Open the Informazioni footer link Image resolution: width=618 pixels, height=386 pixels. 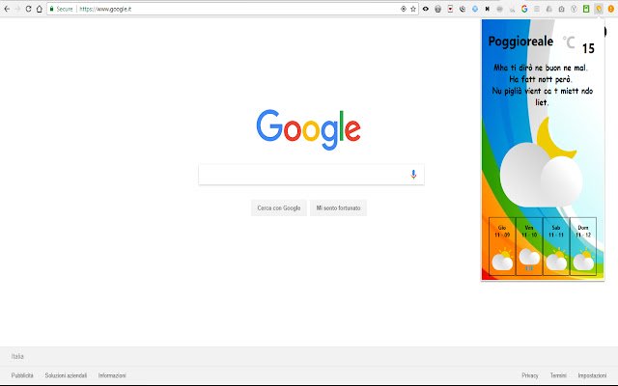112,375
